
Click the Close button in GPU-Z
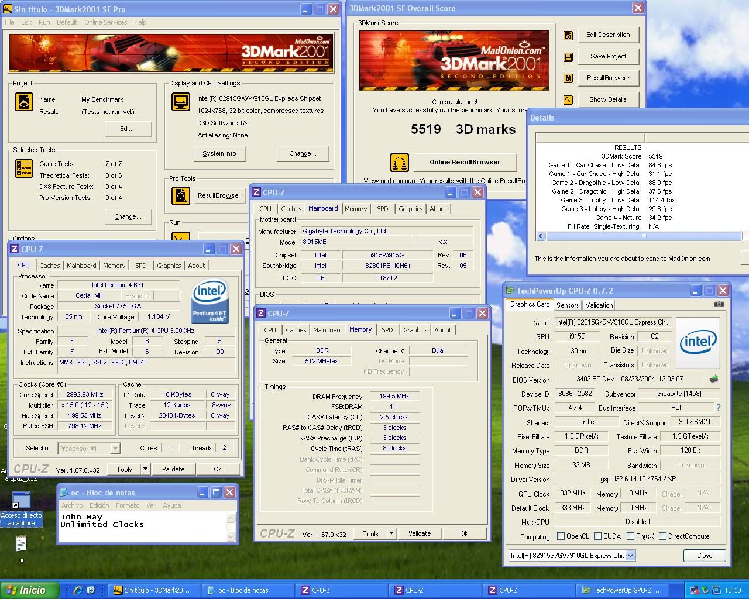705,556
